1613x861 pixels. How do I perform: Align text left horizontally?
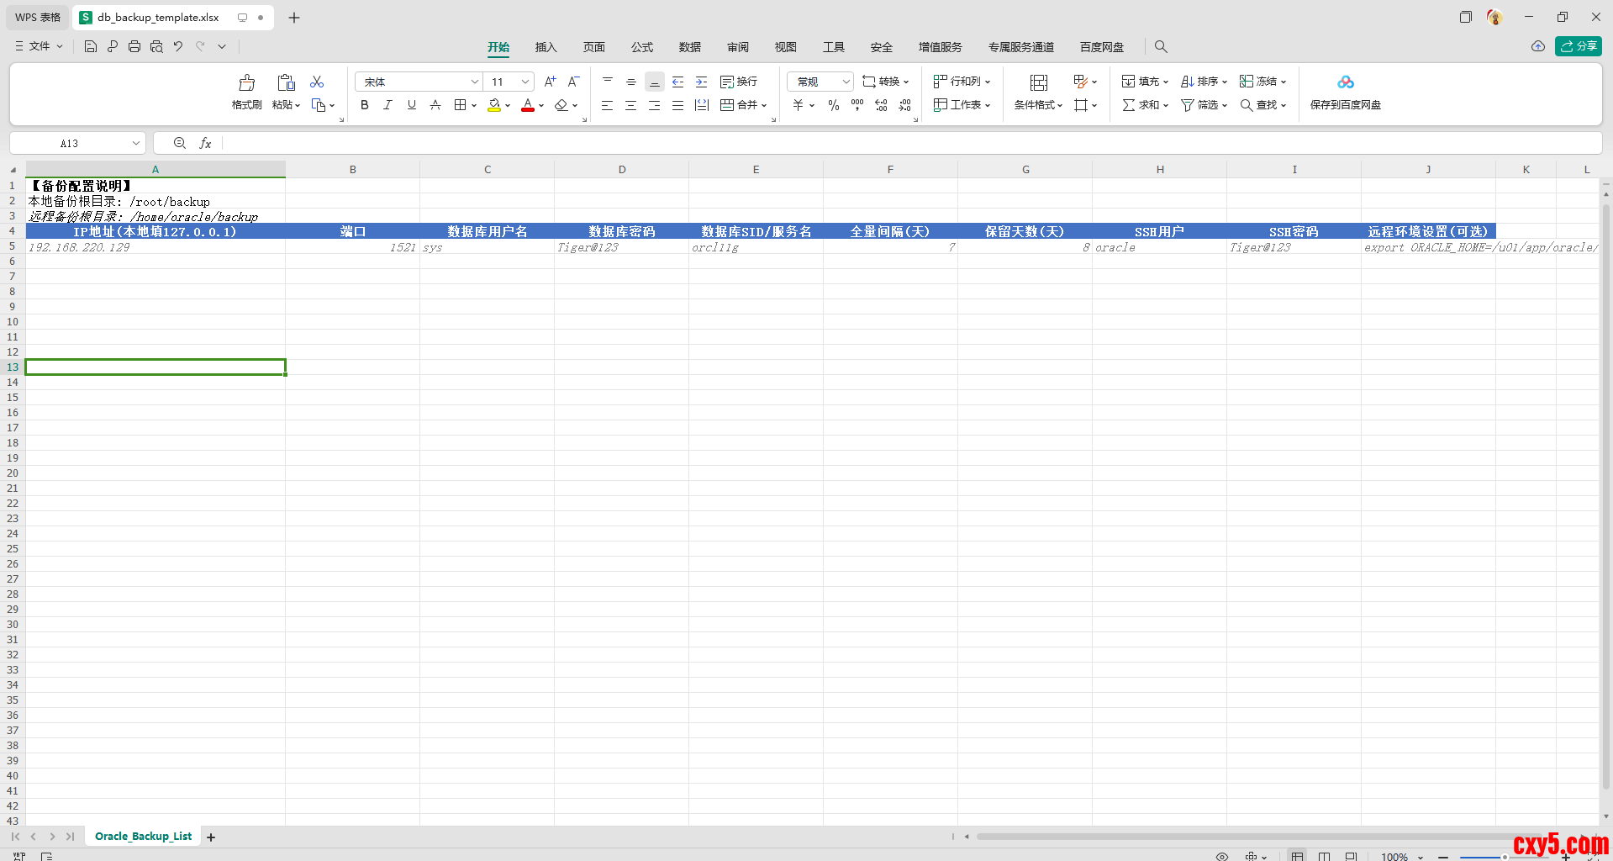(x=608, y=105)
